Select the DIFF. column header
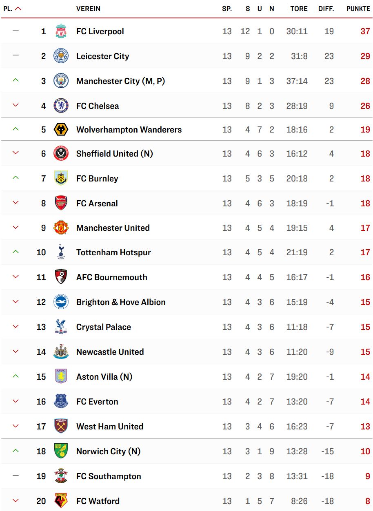 [326, 9]
